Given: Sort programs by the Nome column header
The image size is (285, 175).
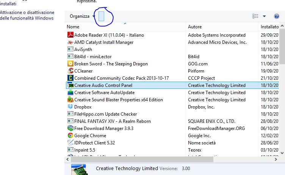Looking at the screenshot, I should pyautogui.click(x=125, y=27).
